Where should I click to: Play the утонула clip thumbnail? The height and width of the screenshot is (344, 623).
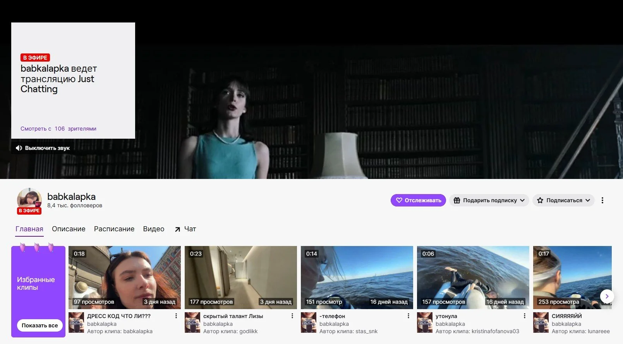pos(473,277)
